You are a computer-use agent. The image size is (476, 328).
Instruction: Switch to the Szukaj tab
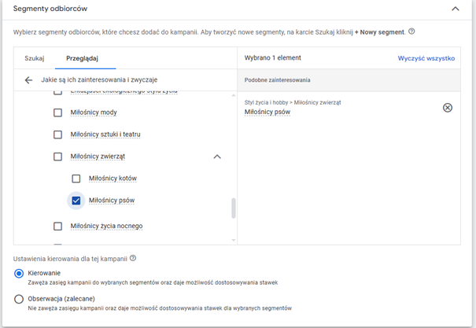coord(35,58)
